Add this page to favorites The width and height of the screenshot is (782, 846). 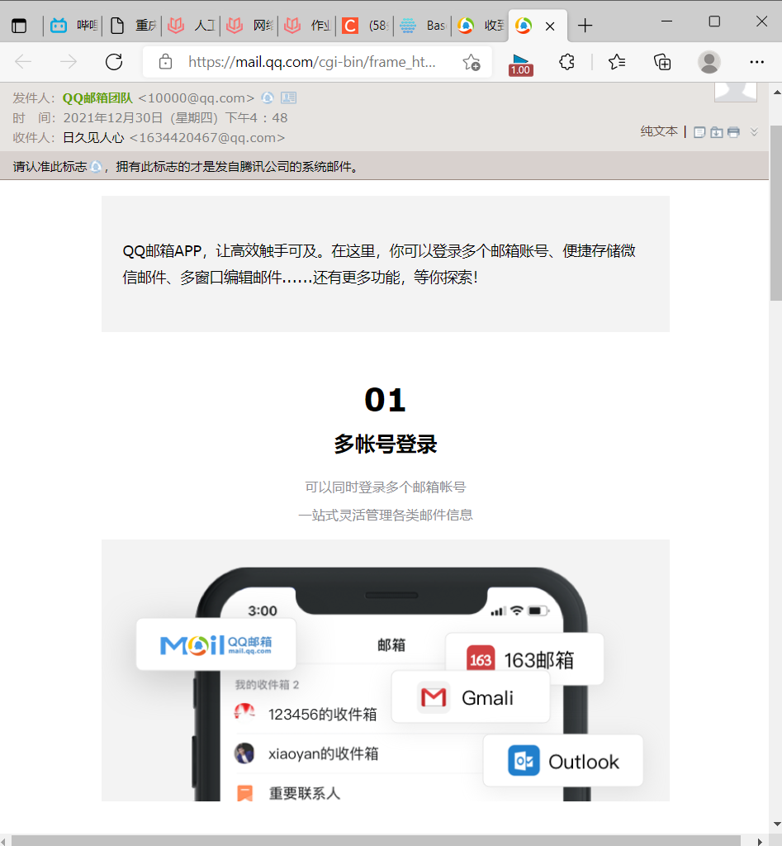pyautogui.click(x=472, y=63)
